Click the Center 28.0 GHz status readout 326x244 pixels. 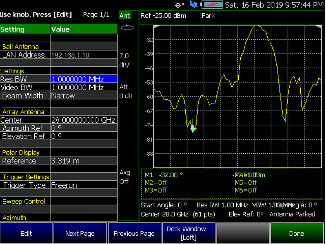point(165,214)
